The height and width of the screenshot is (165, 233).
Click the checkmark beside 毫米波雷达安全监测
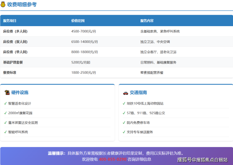tap(5, 122)
